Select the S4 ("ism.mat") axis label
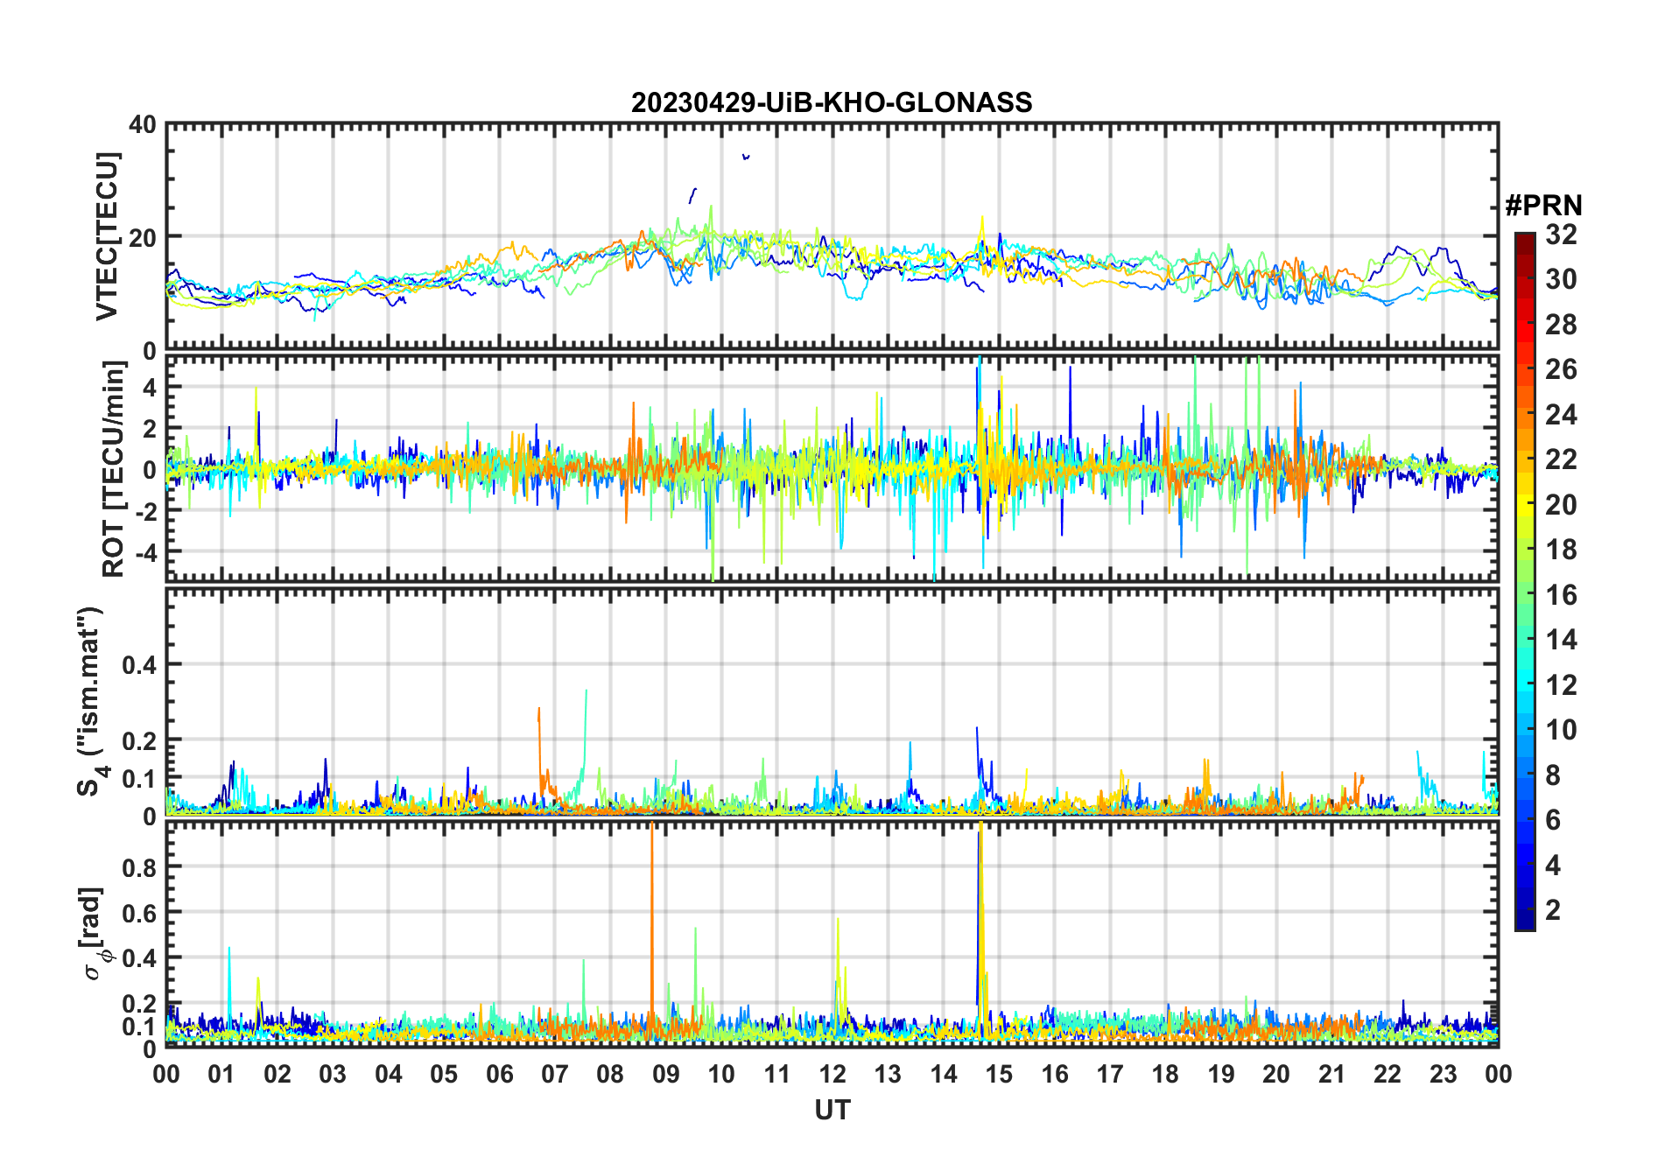The image size is (1665, 1164). [x=91, y=701]
